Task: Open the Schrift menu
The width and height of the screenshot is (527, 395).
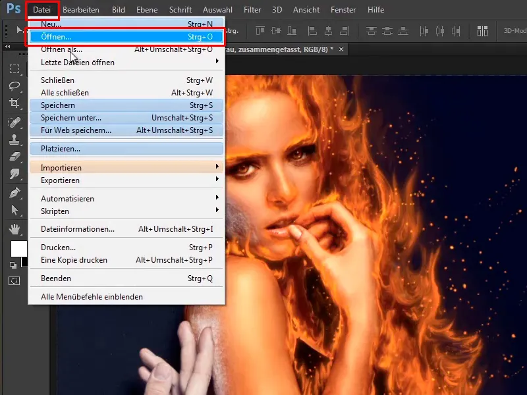Action: [x=180, y=10]
